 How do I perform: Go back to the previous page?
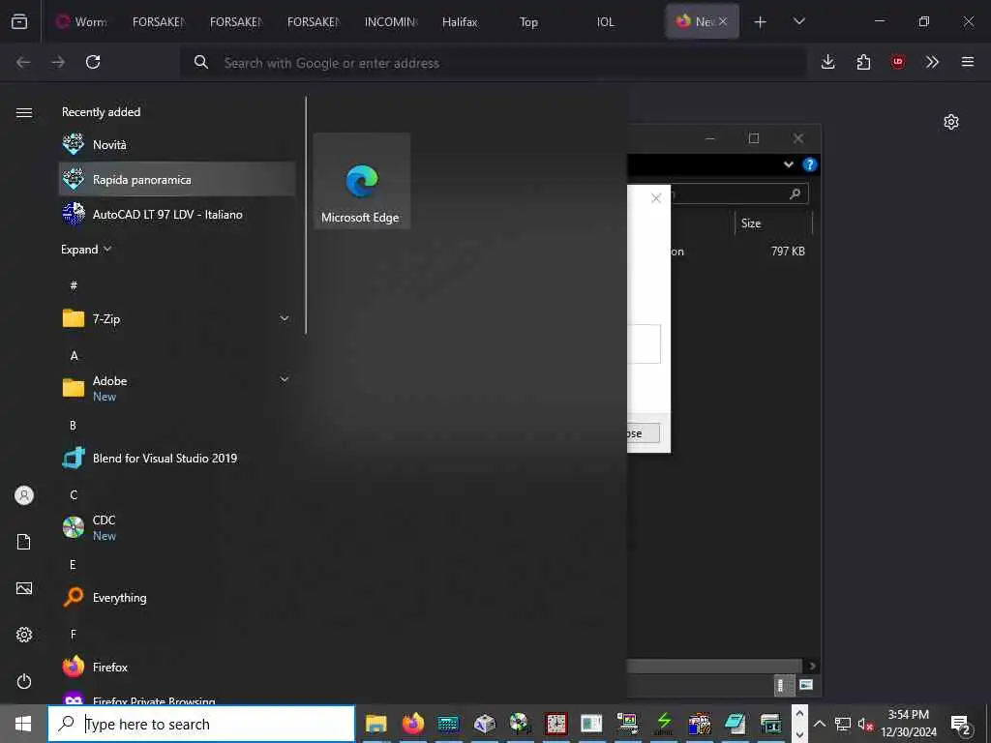pos(23,62)
